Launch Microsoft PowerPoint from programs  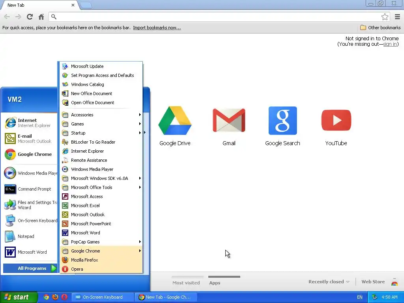click(x=101, y=224)
